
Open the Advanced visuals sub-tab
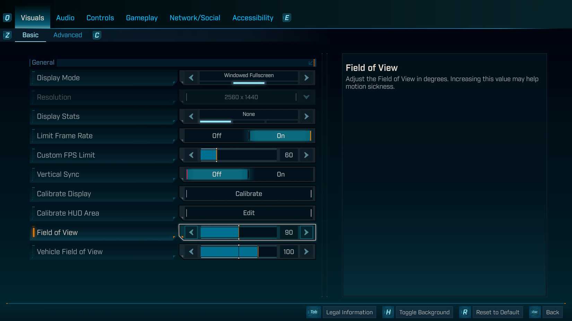(x=68, y=35)
